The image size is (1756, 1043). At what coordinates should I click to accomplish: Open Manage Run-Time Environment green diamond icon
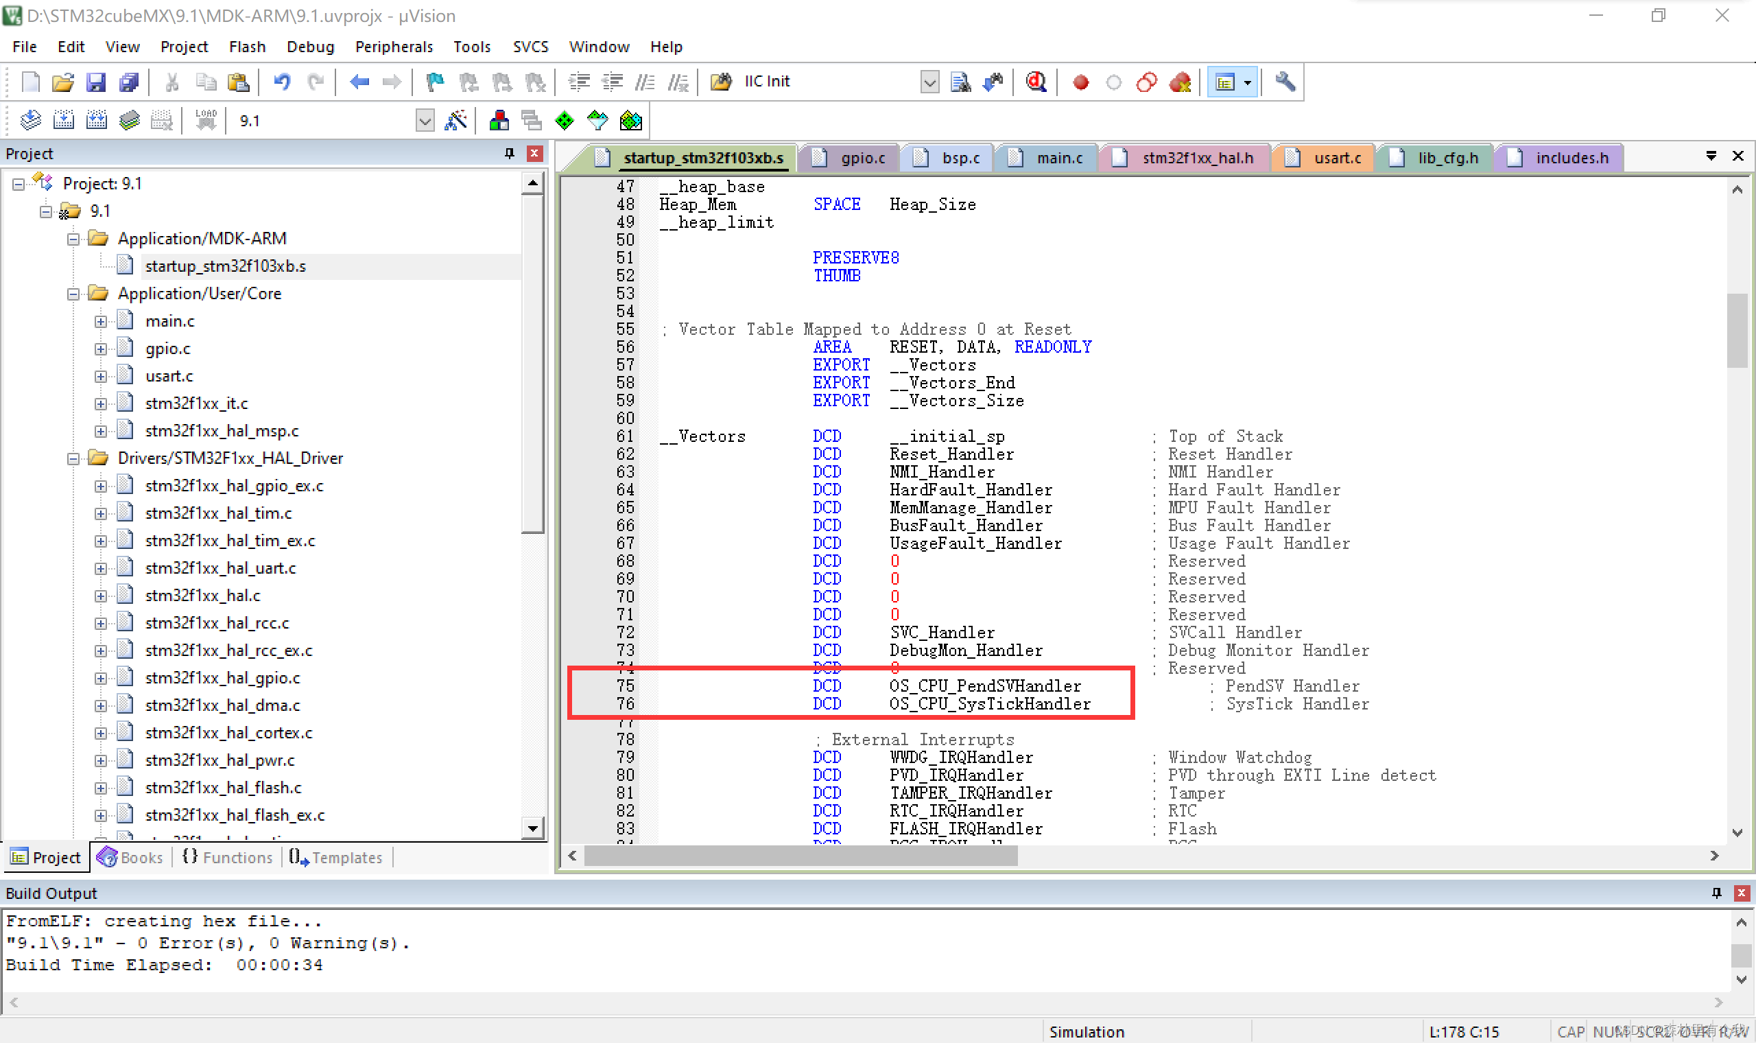pyautogui.click(x=564, y=121)
